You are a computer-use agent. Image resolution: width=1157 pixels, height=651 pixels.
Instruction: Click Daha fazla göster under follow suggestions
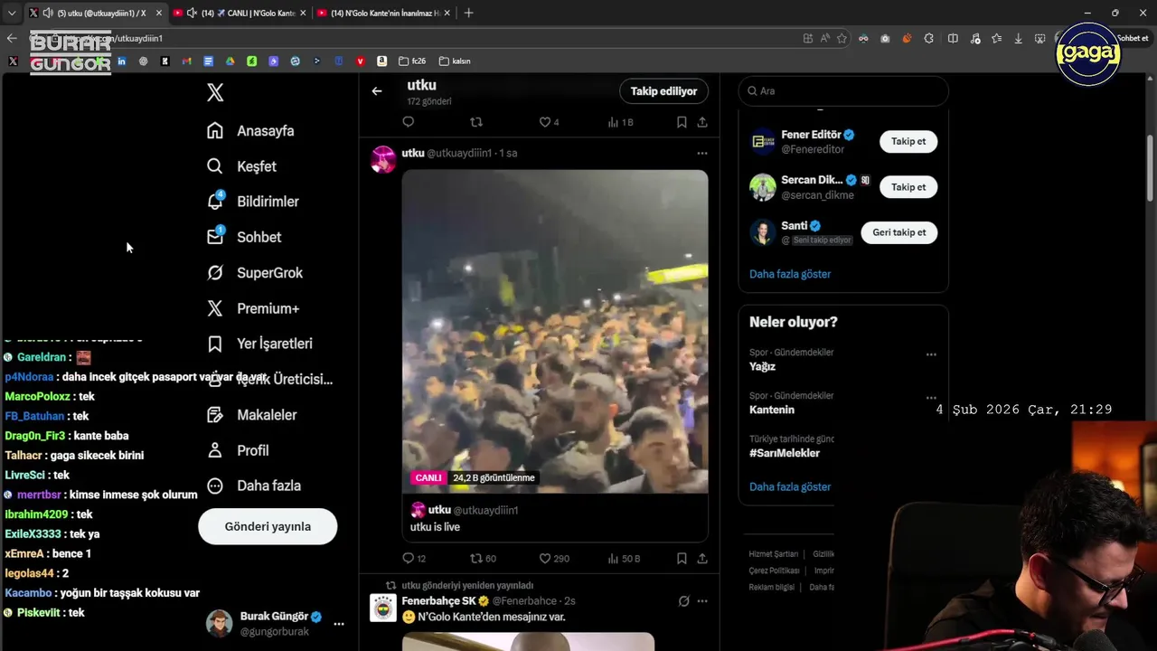790,274
